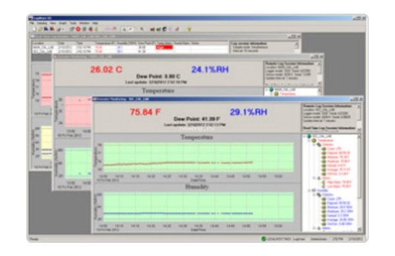Collapse red Statistics node under Temperature
The height and width of the screenshot is (256, 395).
tap(314, 145)
